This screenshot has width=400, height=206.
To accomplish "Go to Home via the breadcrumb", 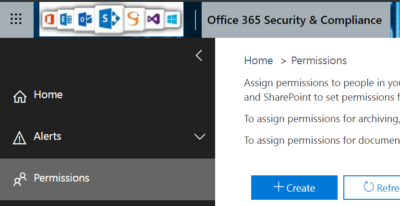I will click(x=258, y=61).
